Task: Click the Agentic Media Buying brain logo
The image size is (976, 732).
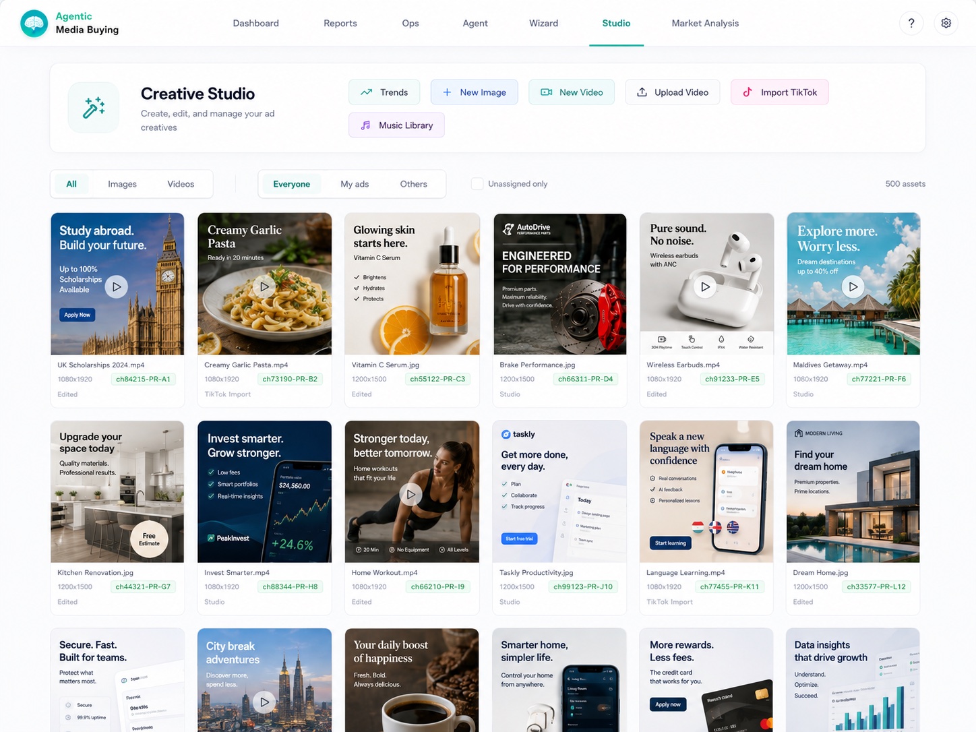Action: (x=34, y=24)
